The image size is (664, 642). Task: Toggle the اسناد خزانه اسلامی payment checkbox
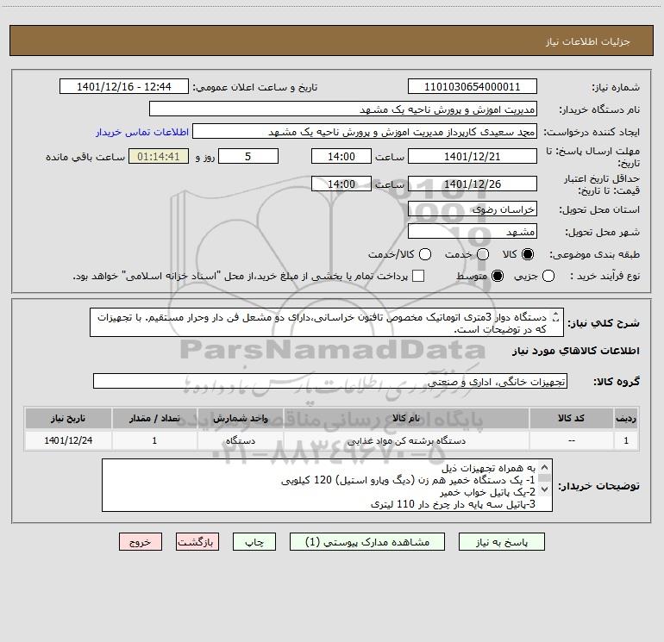point(418,276)
